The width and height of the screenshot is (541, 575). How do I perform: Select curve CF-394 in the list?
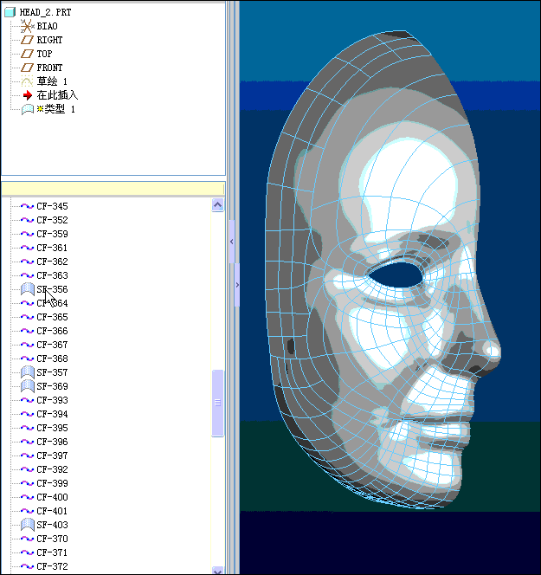(52, 414)
